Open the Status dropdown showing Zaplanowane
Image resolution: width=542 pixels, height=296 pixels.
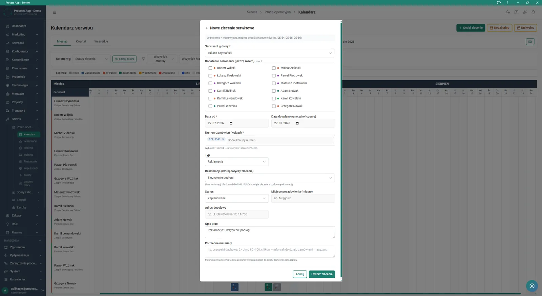(x=237, y=198)
